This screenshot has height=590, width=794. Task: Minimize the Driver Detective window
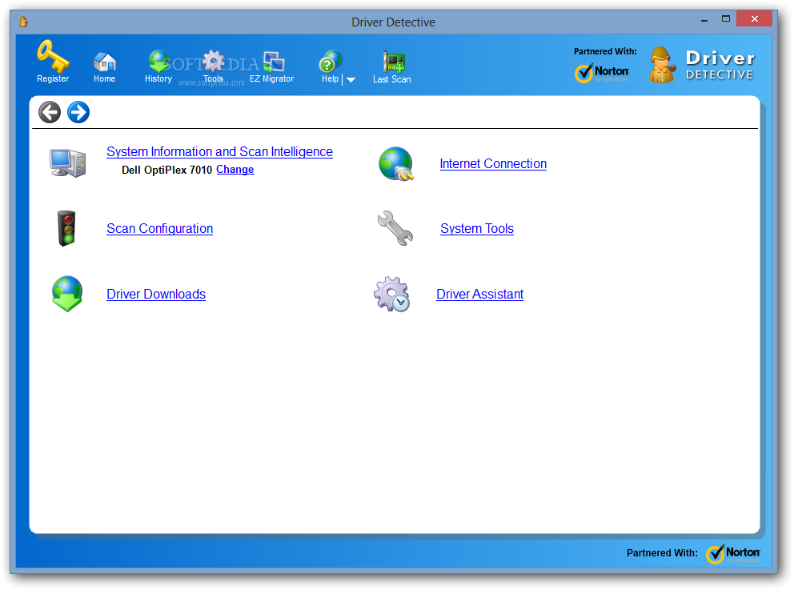[704, 20]
